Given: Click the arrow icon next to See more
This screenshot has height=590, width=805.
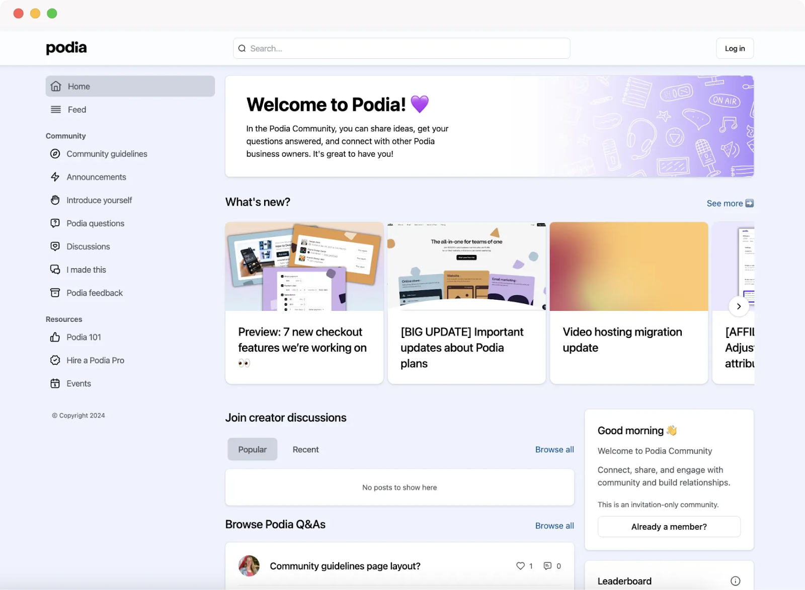Looking at the screenshot, I should pyautogui.click(x=750, y=203).
